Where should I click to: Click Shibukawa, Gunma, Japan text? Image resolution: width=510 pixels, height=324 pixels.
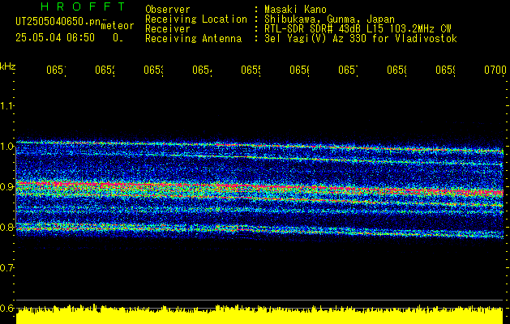(x=329, y=19)
